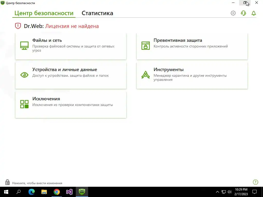The height and width of the screenshot is (197, 263).
Task: Open the Инструменты section title
Action: 168,70
